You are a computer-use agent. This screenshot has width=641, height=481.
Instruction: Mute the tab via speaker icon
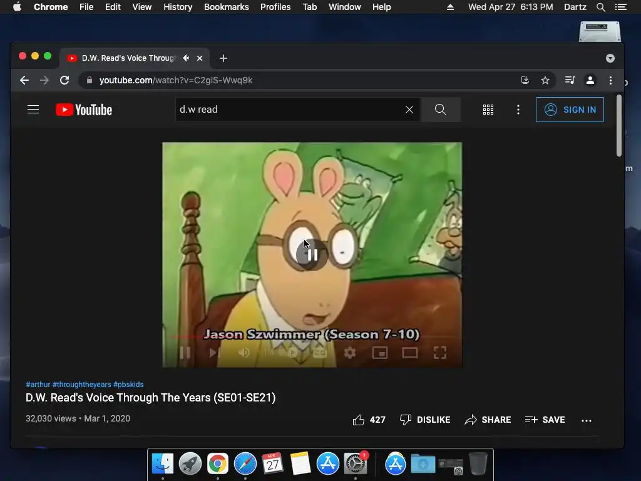pos(187,58)
